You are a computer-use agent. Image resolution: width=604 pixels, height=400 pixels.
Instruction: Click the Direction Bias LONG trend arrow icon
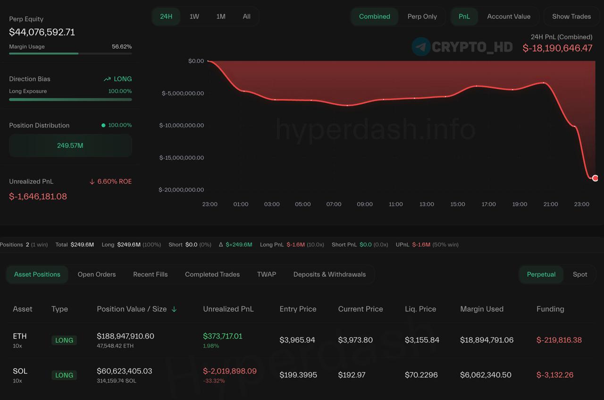coord(107,79)
